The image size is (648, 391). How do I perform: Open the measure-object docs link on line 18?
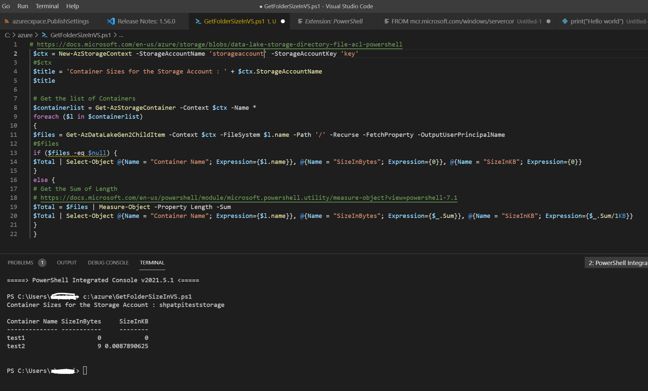tap(249, 197)
